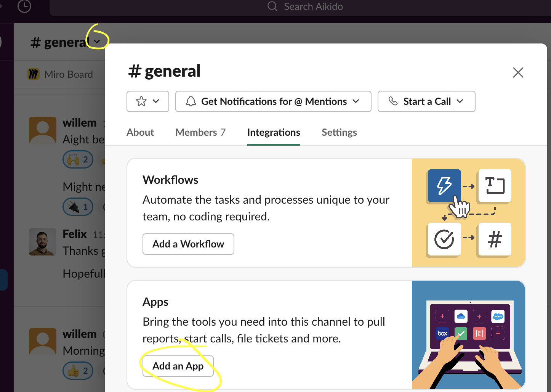Toggle the raised hands reaction 2
551x392 pixels.
coord(78,159)
